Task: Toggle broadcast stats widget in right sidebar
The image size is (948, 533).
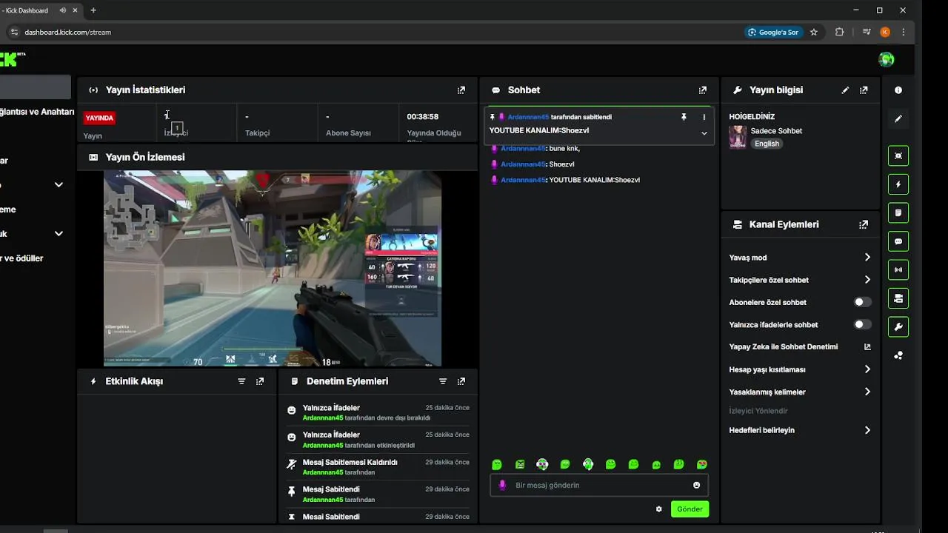Action: pos(898,269)
